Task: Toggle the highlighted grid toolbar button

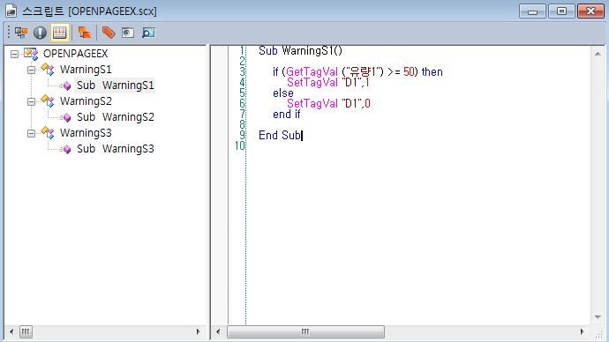Action: tap(59, 33)
